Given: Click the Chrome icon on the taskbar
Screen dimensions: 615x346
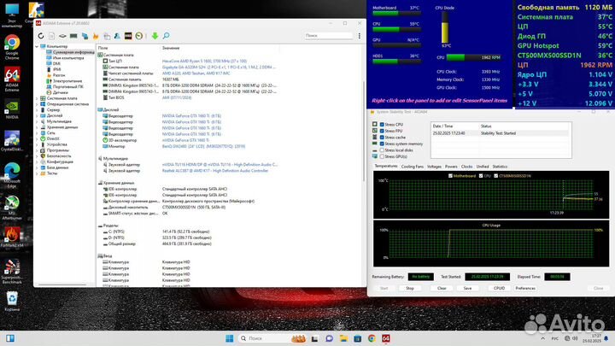Looking at the screenshot, I should point(372,338).
